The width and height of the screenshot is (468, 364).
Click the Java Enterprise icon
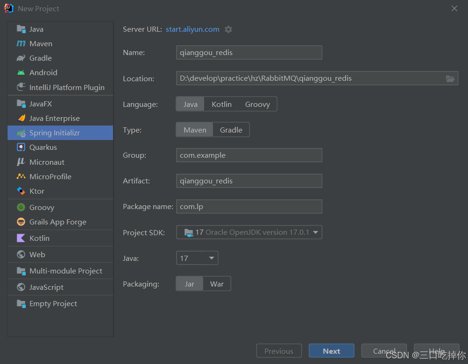tap(21, 119)
